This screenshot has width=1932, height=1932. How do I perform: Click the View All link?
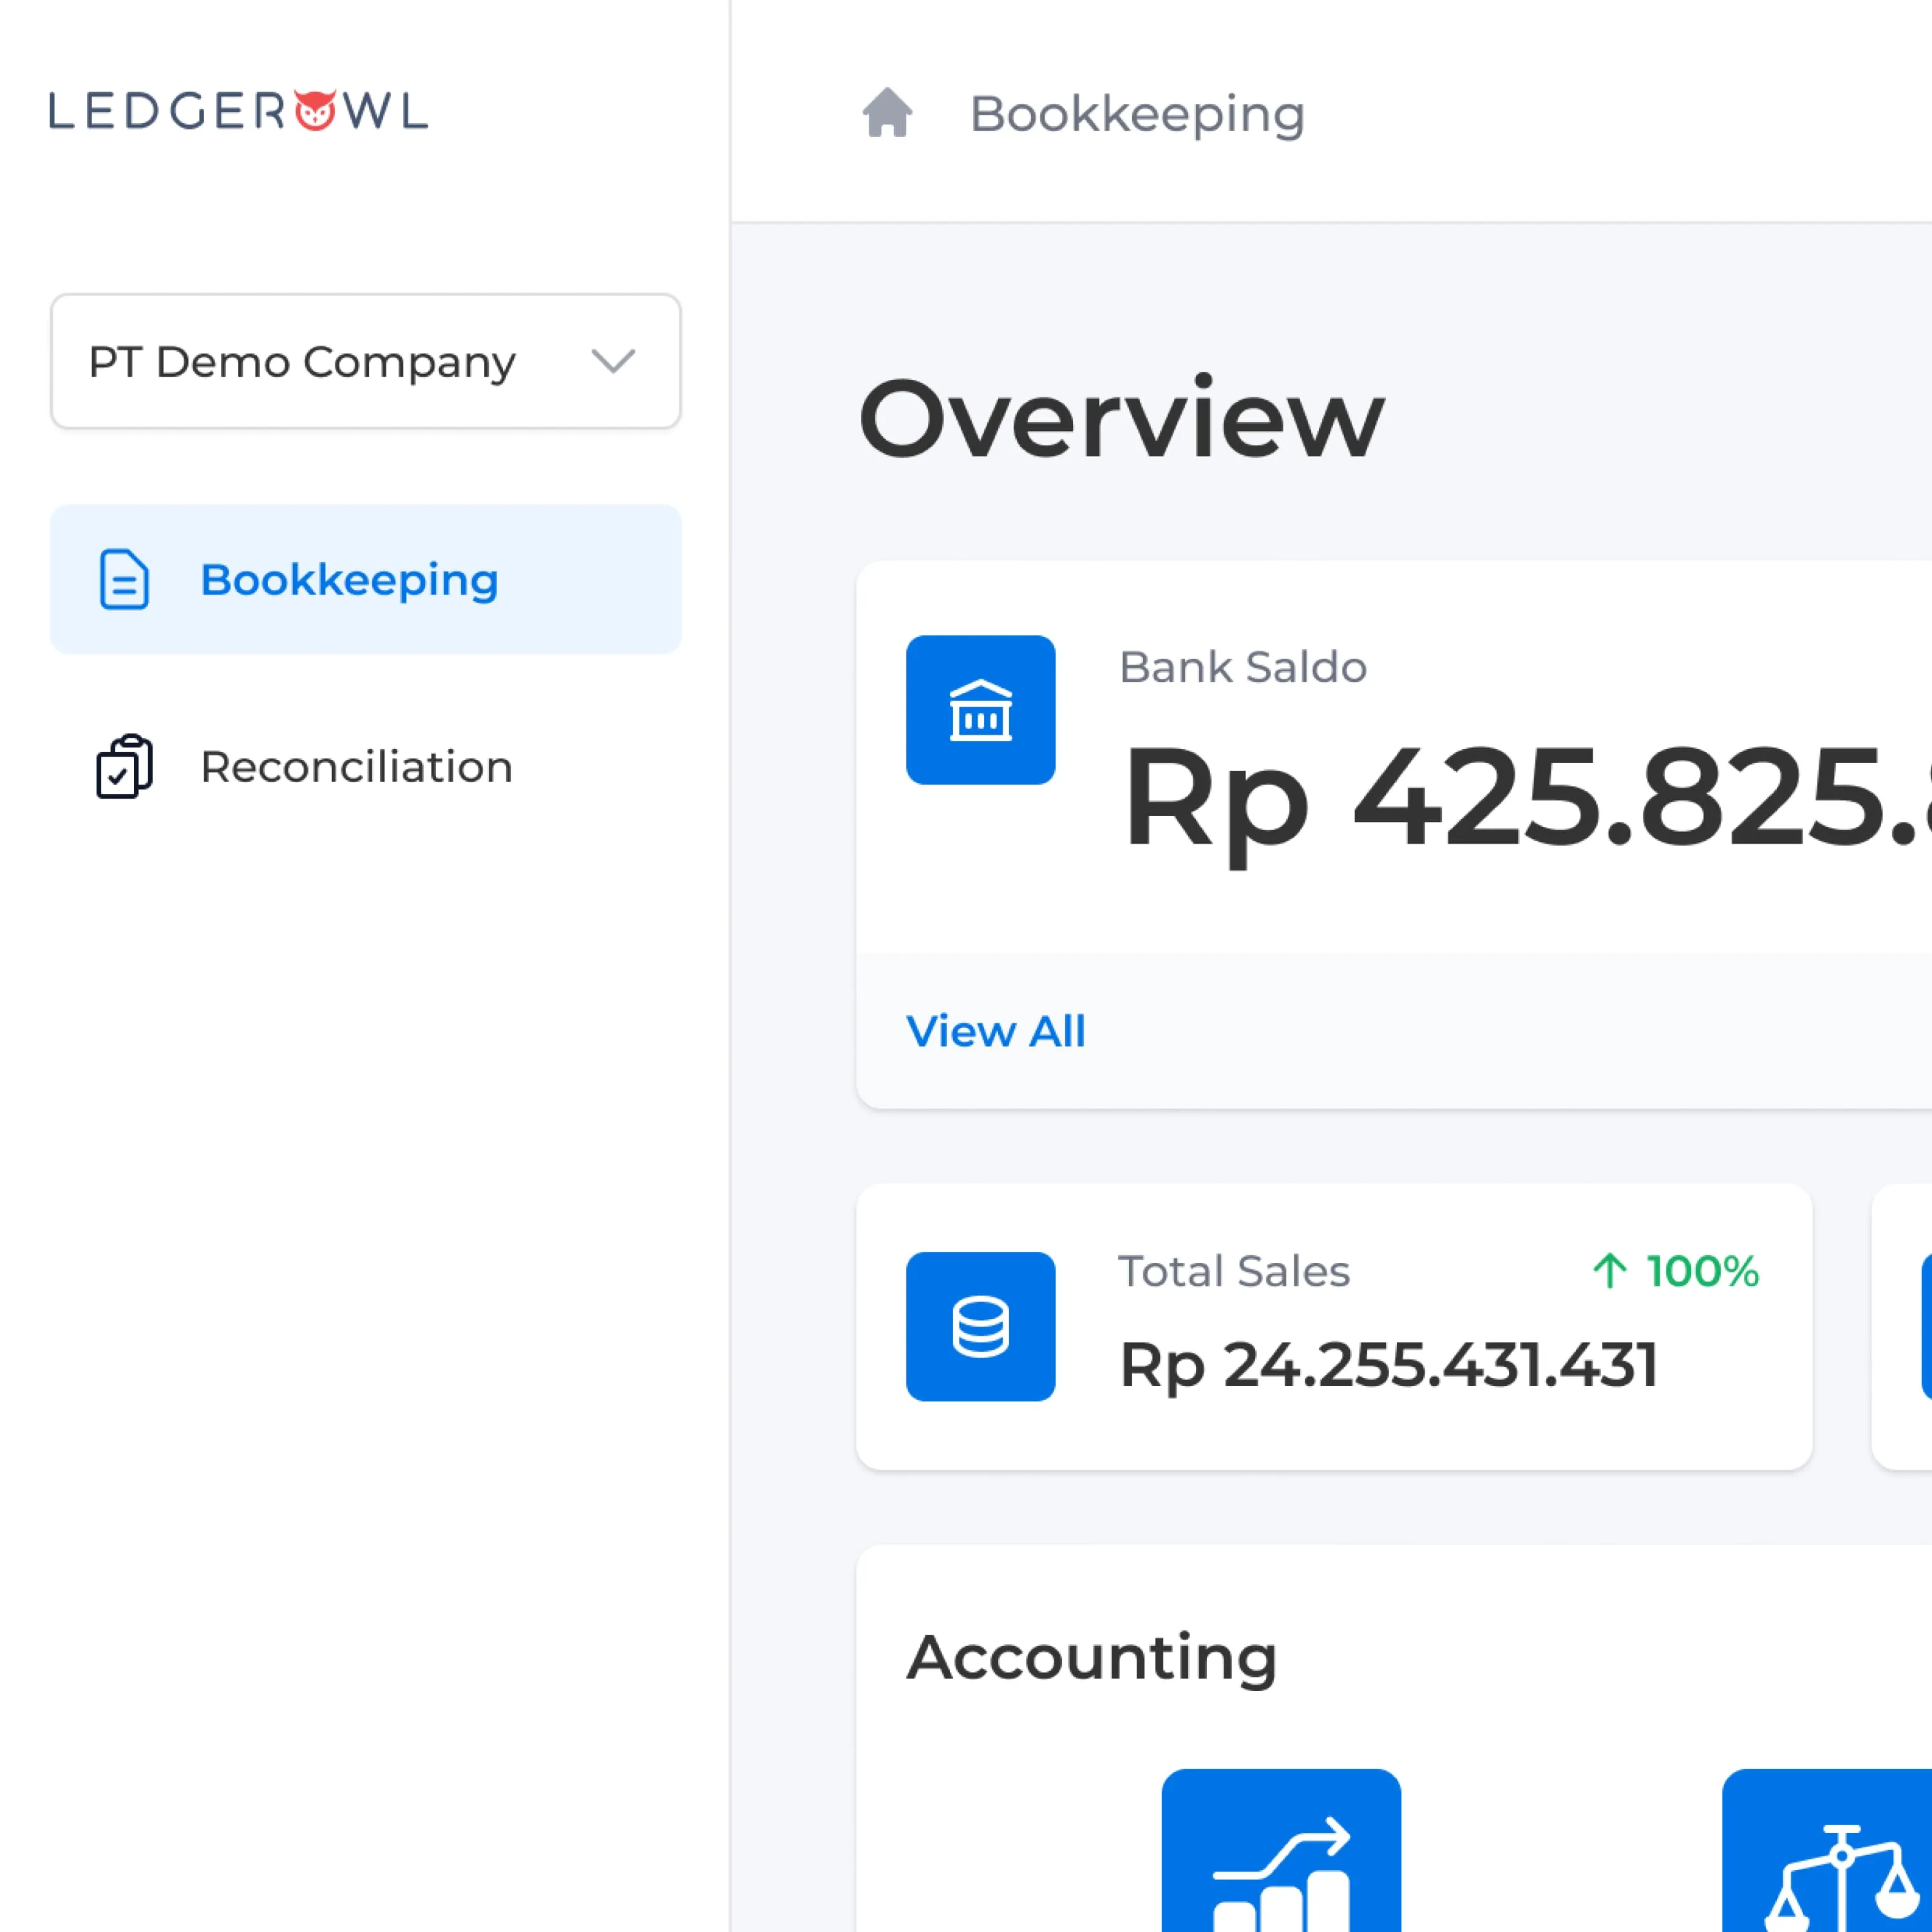[x=995, y=1031]
